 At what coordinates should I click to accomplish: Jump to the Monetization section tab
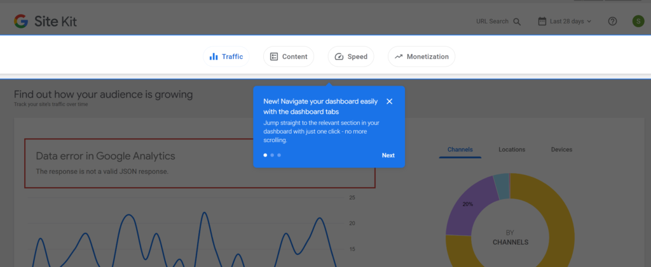tap(421, 56)
